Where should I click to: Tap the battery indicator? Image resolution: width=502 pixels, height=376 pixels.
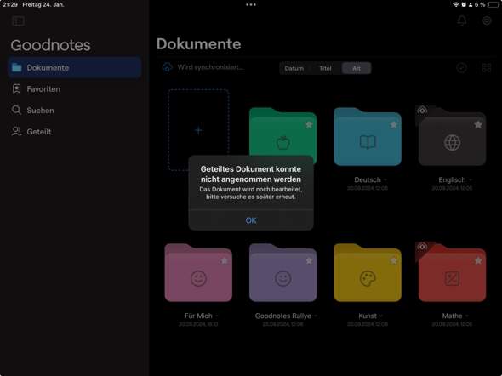click(x=493, y=4)
